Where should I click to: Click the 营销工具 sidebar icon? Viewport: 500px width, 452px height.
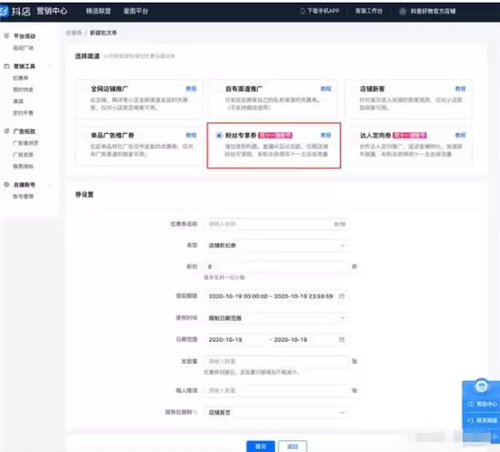coord(6,66)
